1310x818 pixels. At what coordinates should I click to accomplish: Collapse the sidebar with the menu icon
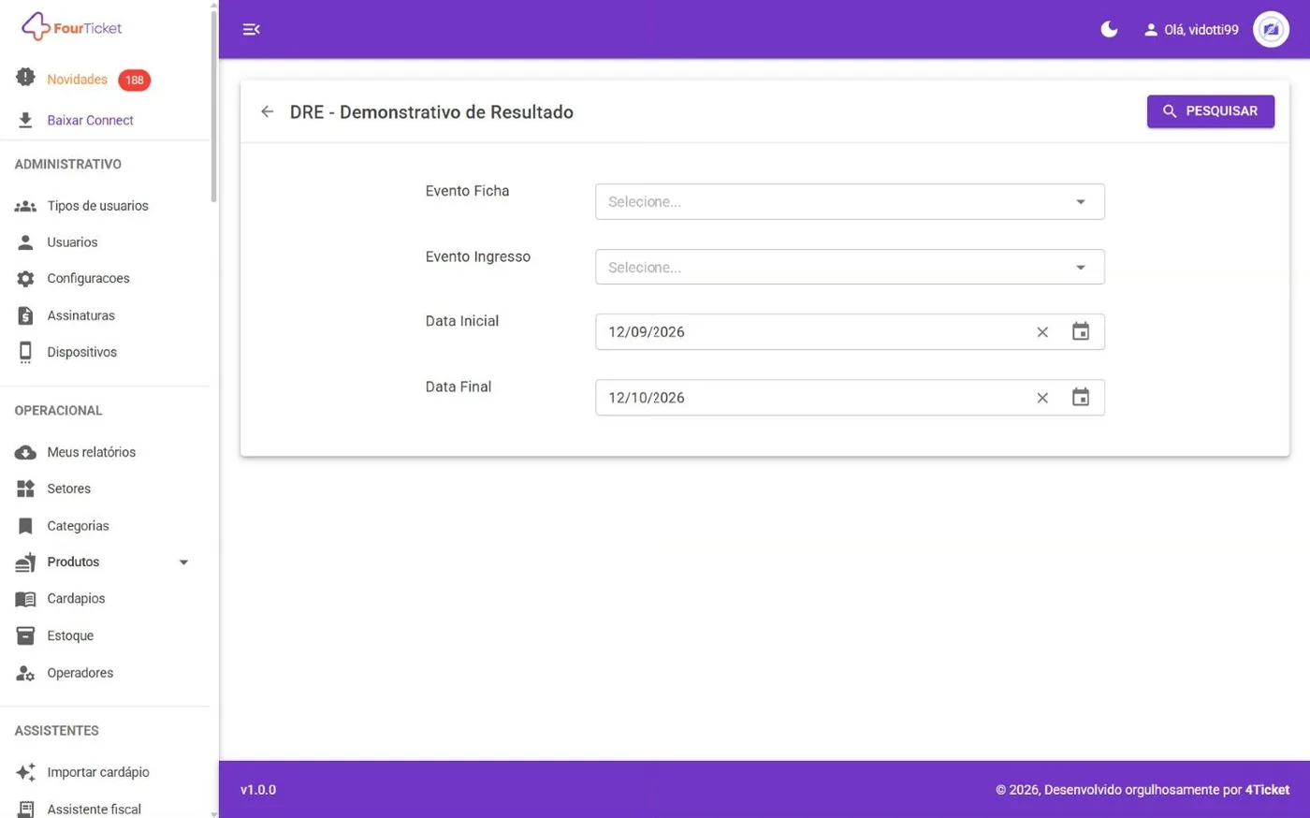click(x=251, y=30)
